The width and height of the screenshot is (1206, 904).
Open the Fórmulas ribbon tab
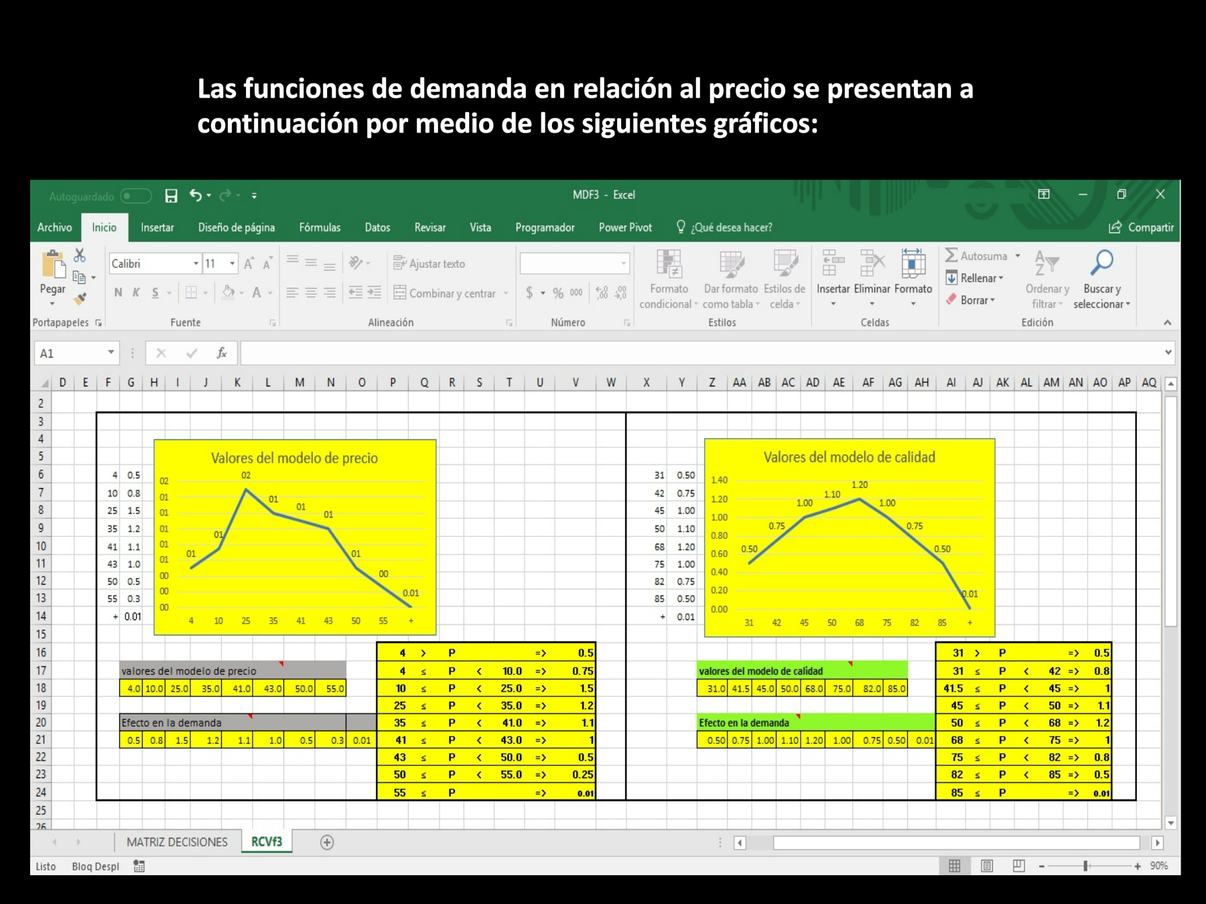320,228
